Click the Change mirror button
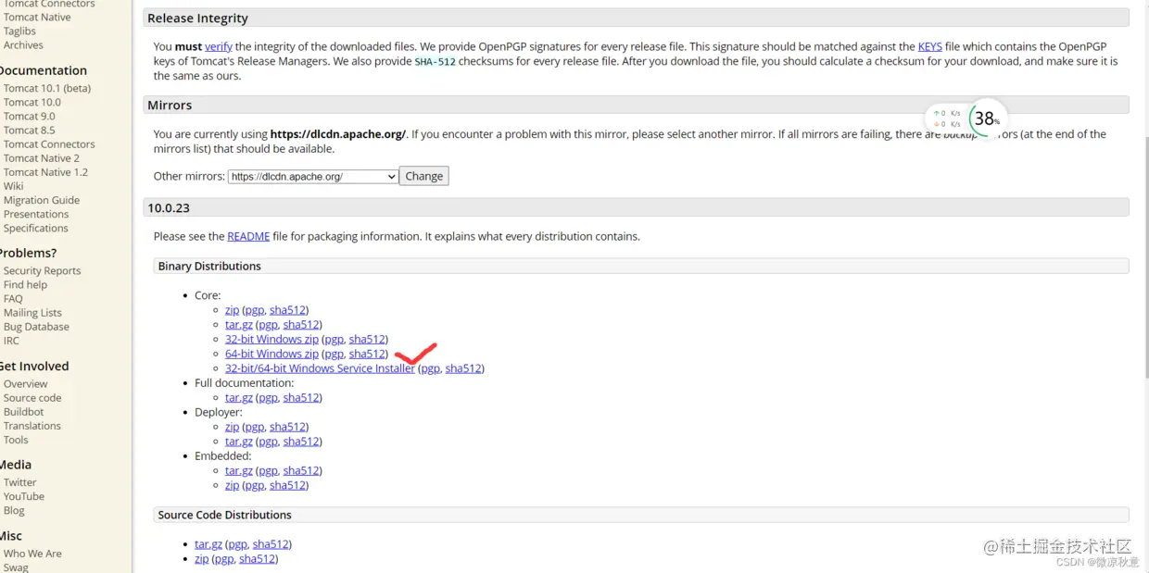 pos(424,176)
